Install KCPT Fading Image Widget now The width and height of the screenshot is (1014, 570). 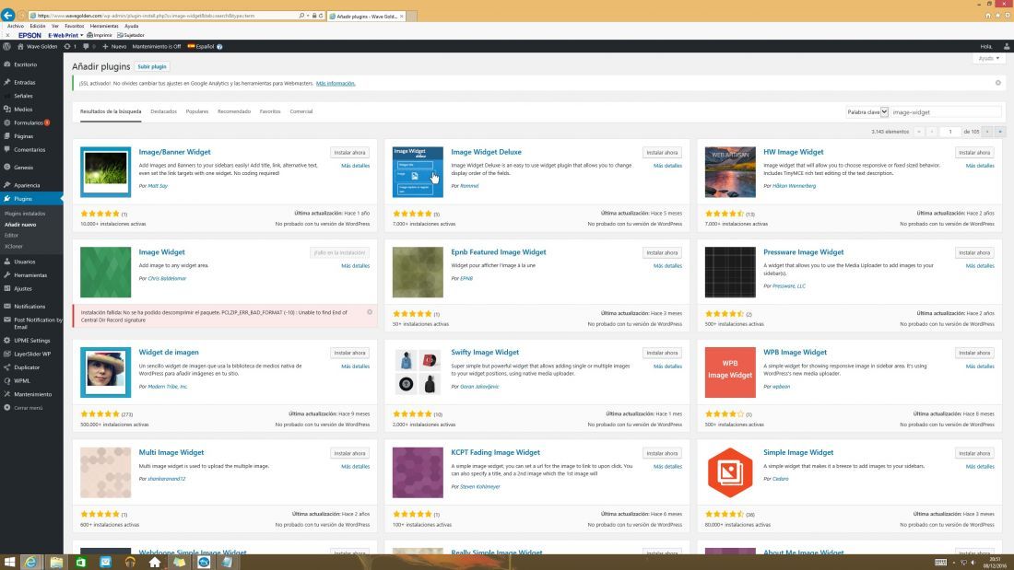point(662,453)
